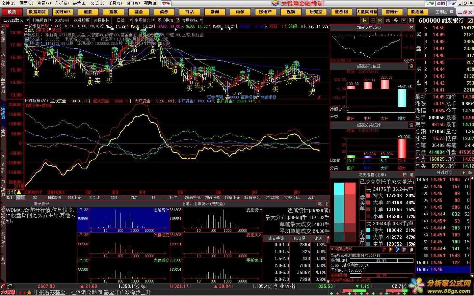Open the 路演 roadshow link
Screen dimensions: 474x296
tap(452, 3)
